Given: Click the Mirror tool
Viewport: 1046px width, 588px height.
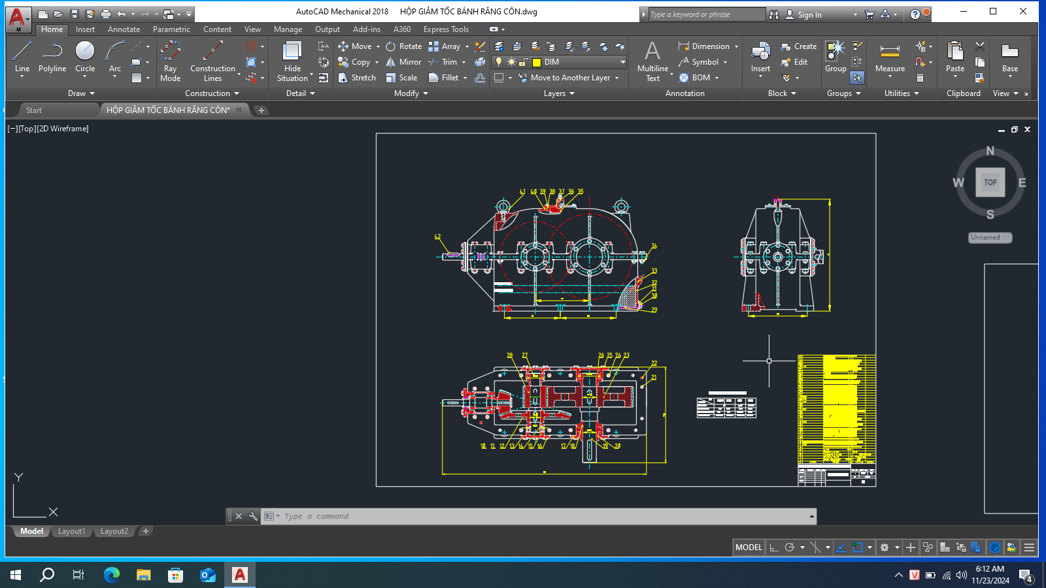Looking at the screenshot, I should click(x=403, y=62).
